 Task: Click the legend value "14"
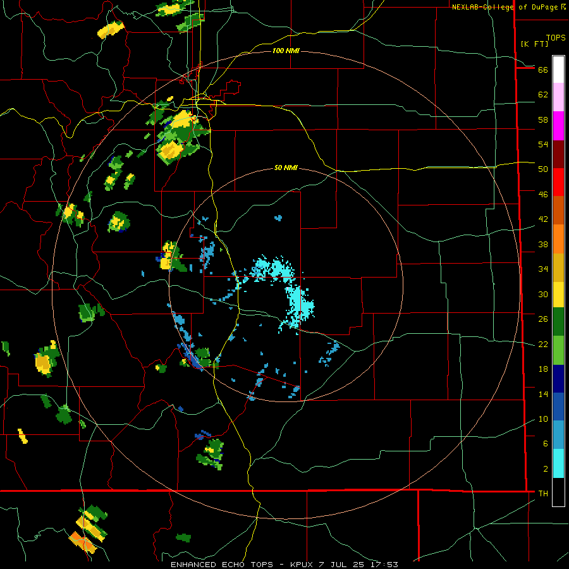pyautogui.click(x=543, y=394)
